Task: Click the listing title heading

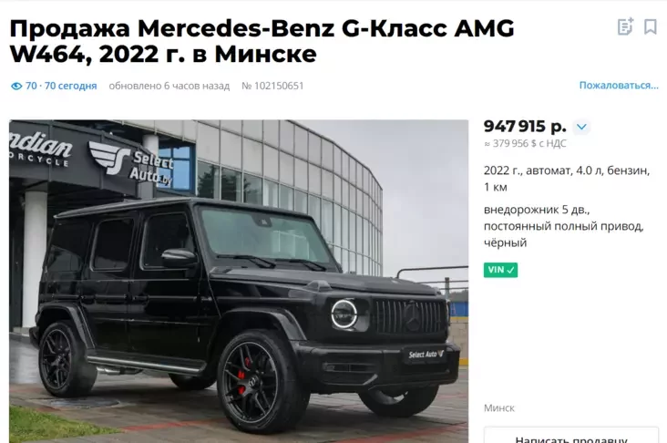Action: point(262,41)
